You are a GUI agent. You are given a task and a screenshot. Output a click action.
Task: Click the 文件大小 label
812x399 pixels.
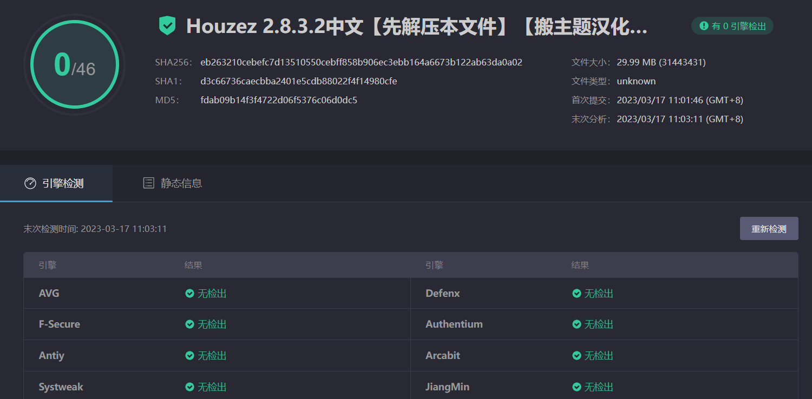tap(592, 62)
